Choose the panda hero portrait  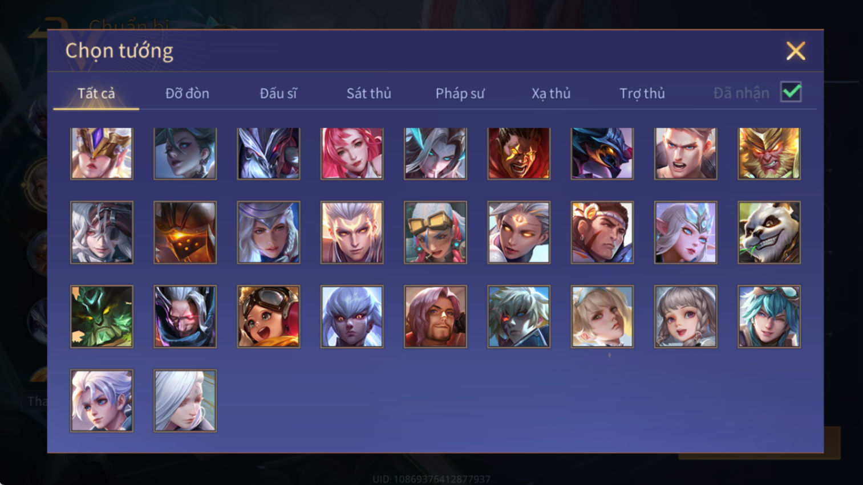pos(769,233)
